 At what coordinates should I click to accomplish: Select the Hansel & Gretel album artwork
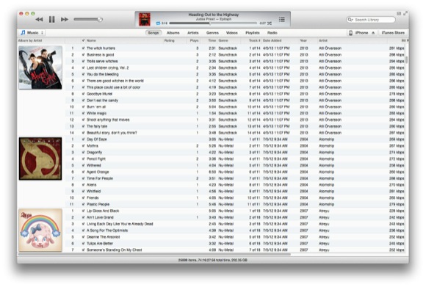click(x=40, y=68)
